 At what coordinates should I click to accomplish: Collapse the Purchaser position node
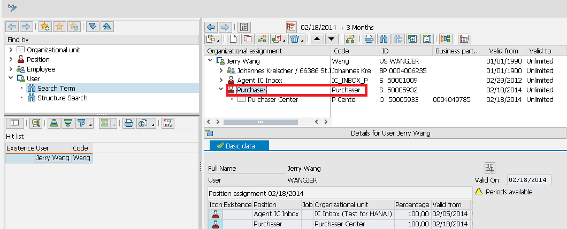coord(221,90)
